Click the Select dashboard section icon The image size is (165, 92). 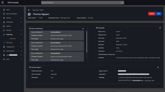(30, 29)
